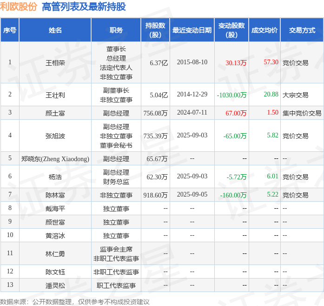The height and width of the screenshot is (306, 324).
Task: Select the name 颜世富
Action: point(55,222)
